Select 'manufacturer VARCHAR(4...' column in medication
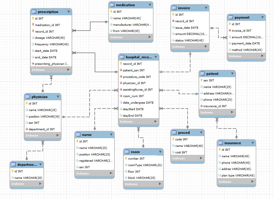Screen dimensions: 274x199 [131, 25]
